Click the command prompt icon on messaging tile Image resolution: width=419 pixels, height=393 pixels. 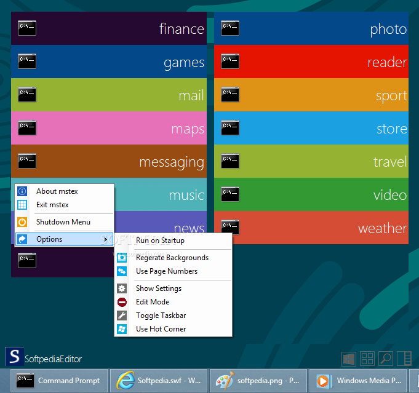tap(27, 161)
